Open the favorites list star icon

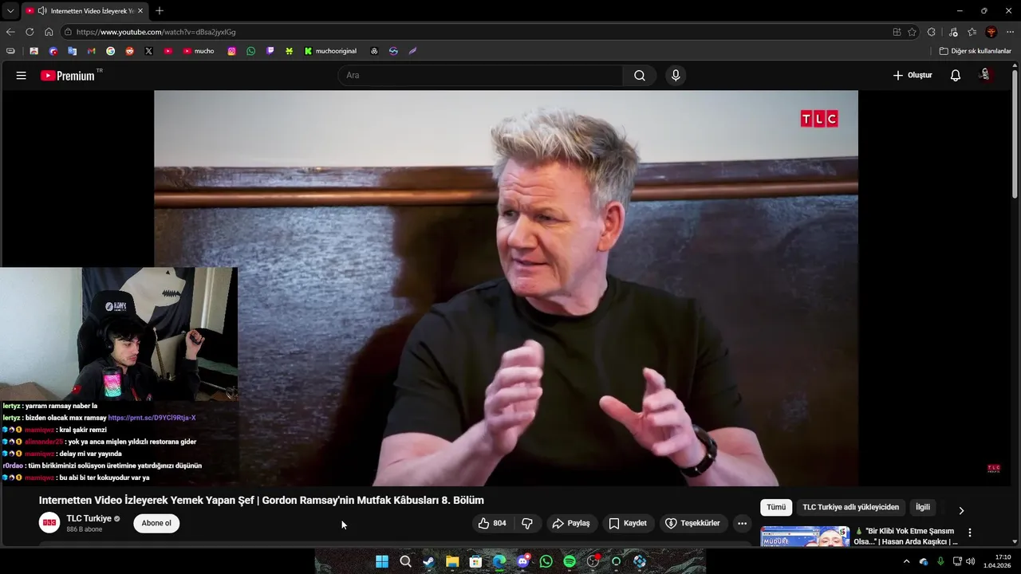click(972, 32)
